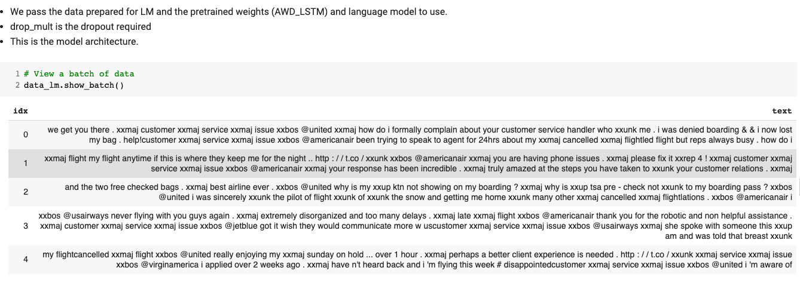Viewport: 800px width, 286px height.
Task: Click the "text" column header
Action: [781, 110]
